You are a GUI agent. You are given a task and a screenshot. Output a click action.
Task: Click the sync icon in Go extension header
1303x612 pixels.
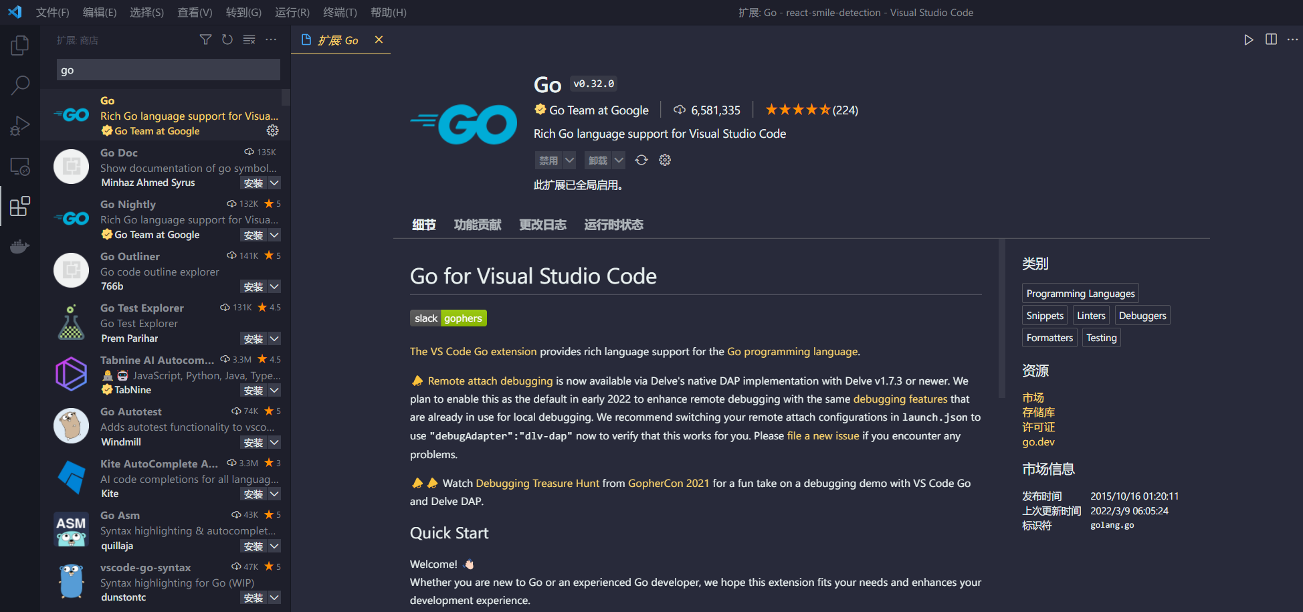click(641, 160)
